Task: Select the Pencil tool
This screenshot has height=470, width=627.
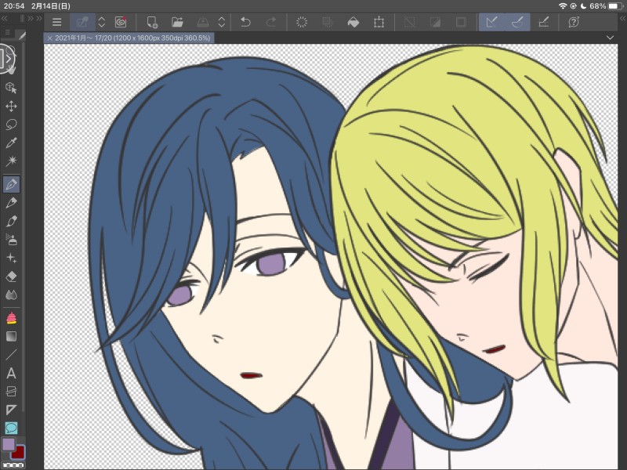Action: [x=11, y=203]
